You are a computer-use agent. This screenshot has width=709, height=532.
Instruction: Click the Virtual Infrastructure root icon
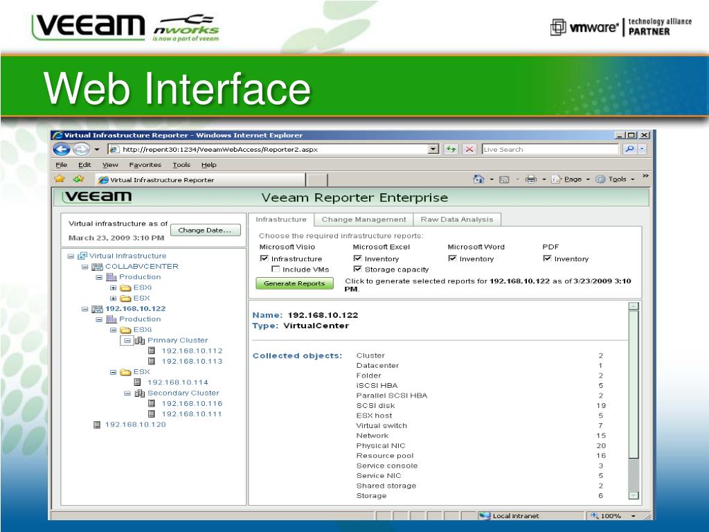click(x=82, y=256)
